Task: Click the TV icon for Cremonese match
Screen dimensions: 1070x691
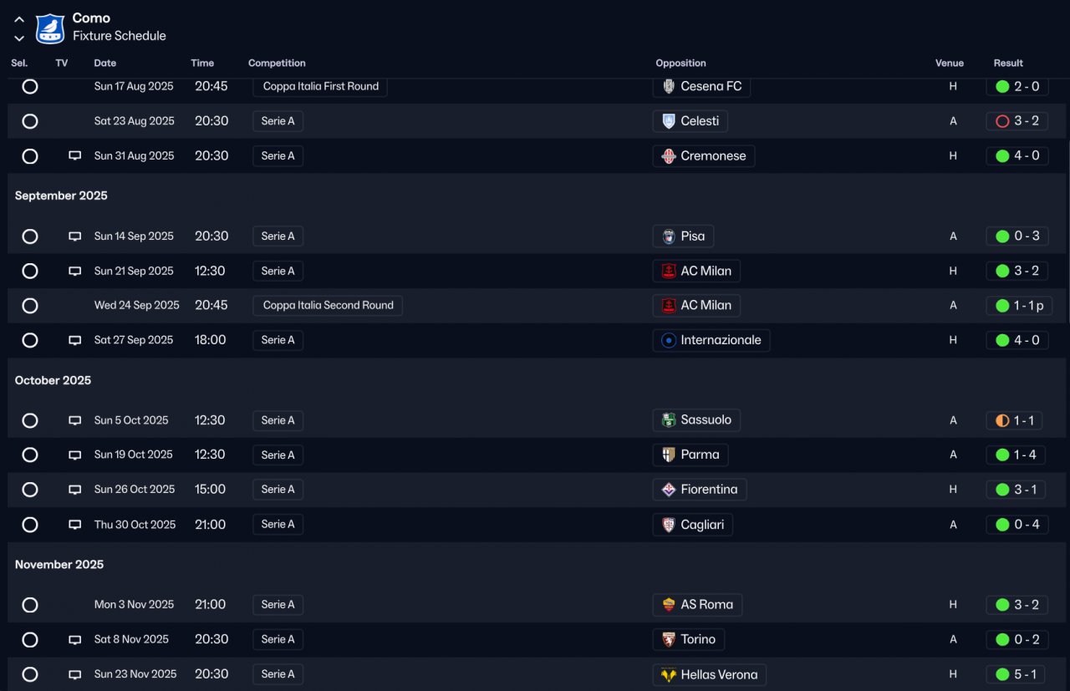Action: [75, 155]
